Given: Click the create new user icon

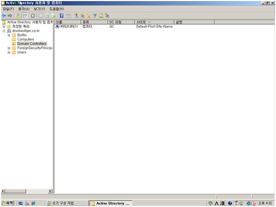Looking at the screenshot, I should click(76, 15).
